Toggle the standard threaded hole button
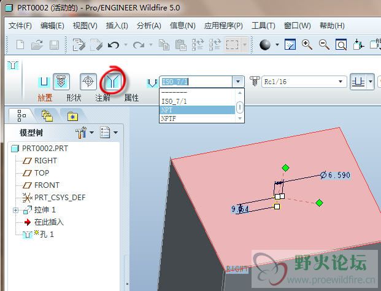 pos(61,82)
